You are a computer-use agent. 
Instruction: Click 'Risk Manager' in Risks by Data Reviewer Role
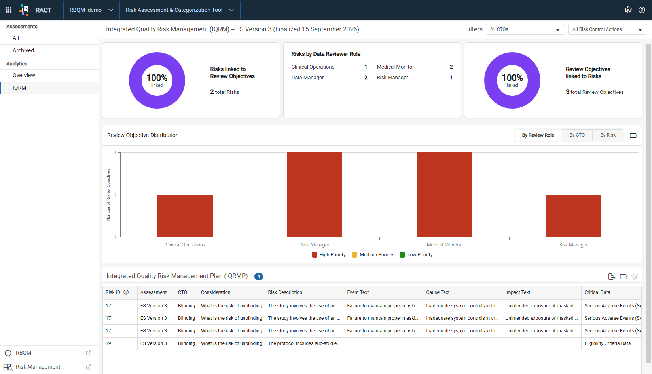pyautogui.click(x=392, y=78)
